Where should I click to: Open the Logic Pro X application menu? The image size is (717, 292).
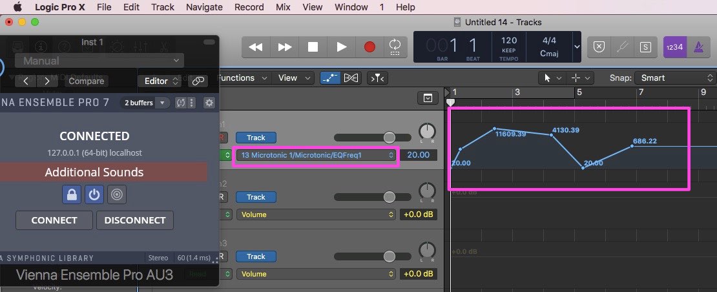pyautogui.click(x=61, y=7)
